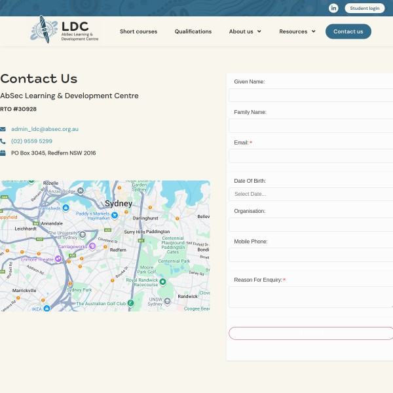Click the phone icon beside phone number

[x=3, y=141]
